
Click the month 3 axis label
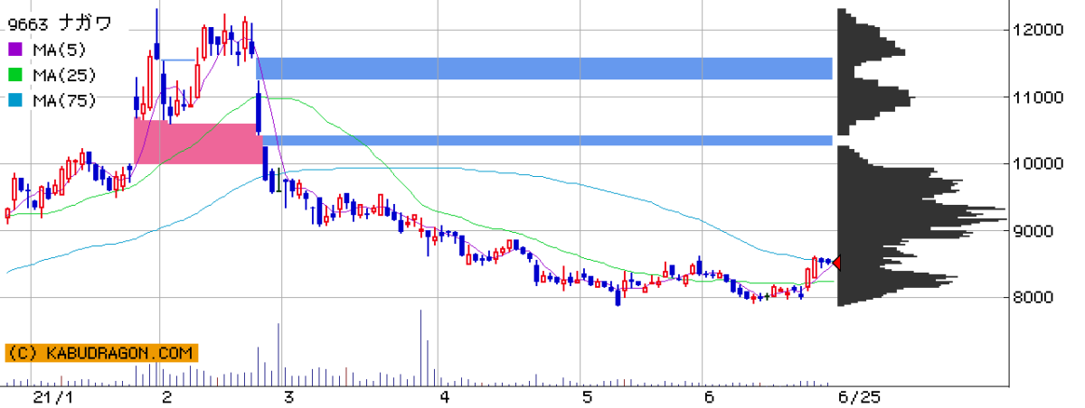[x=288, y=397]
